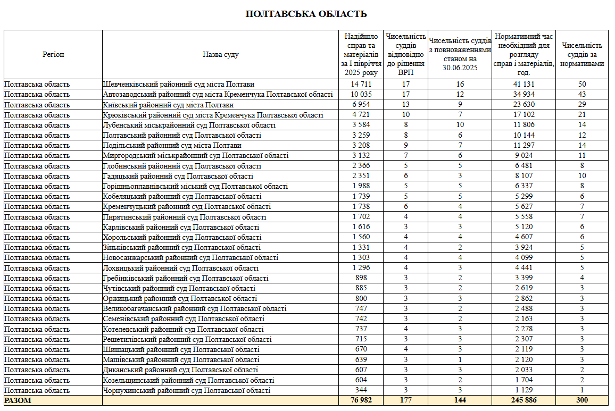615x411 pixels.
Task: Click cases value 898
Action: tap(361, 278)
